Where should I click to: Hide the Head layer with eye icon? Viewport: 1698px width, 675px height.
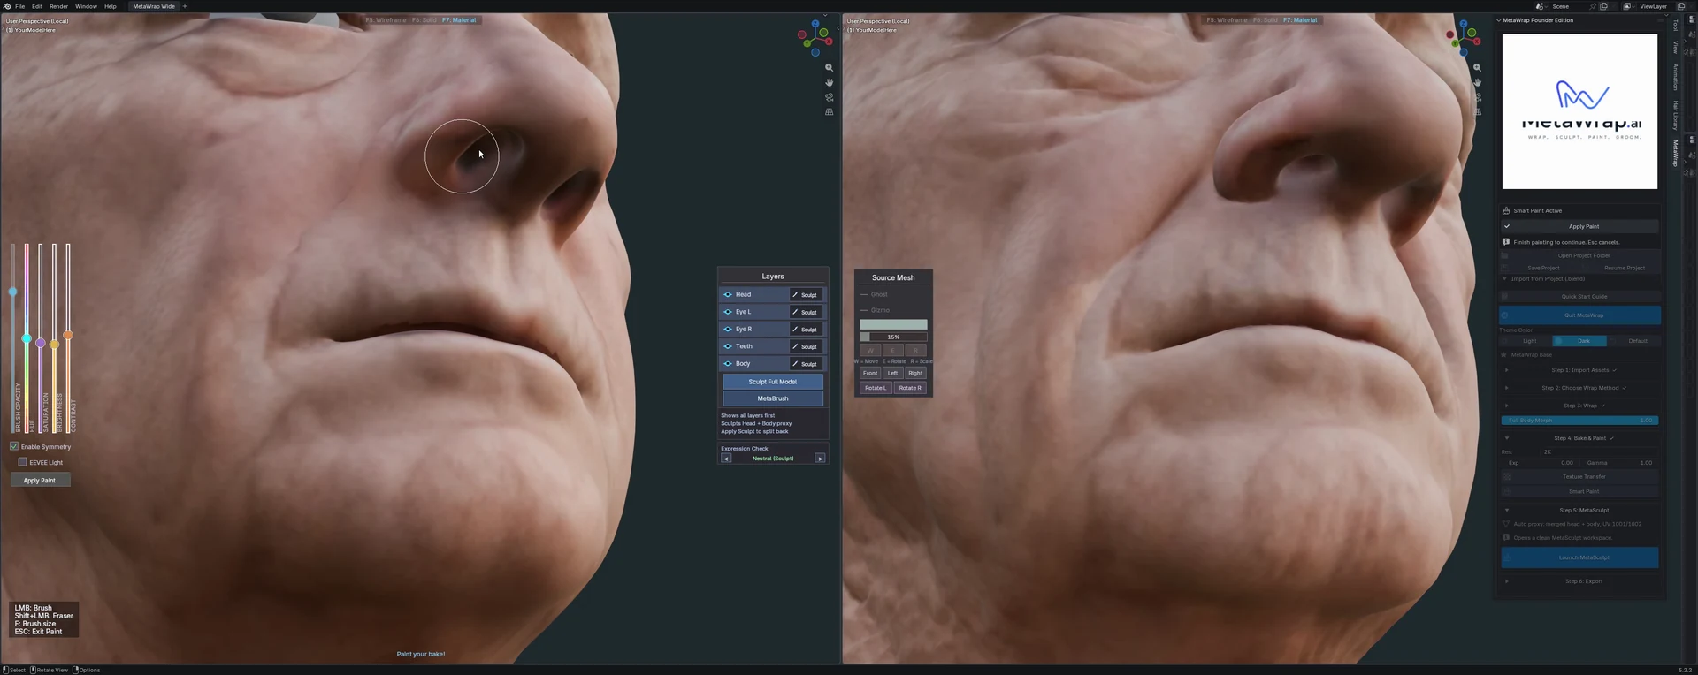point(728,295)
